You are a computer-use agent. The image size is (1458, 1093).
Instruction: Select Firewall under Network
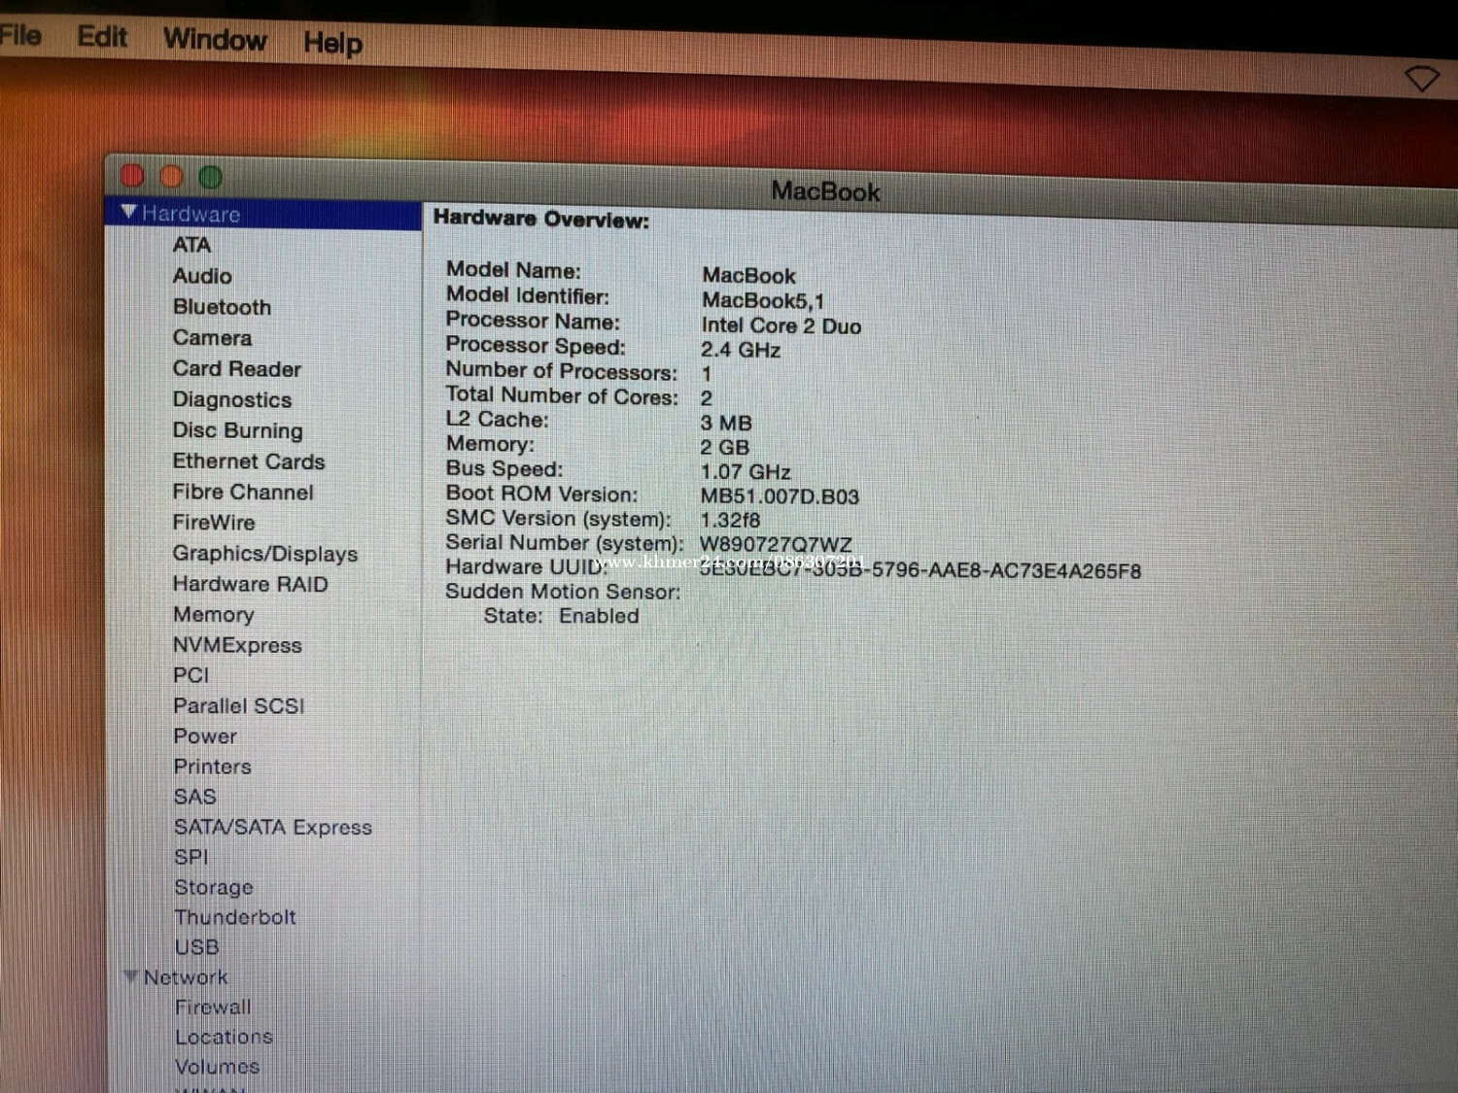213,1008
